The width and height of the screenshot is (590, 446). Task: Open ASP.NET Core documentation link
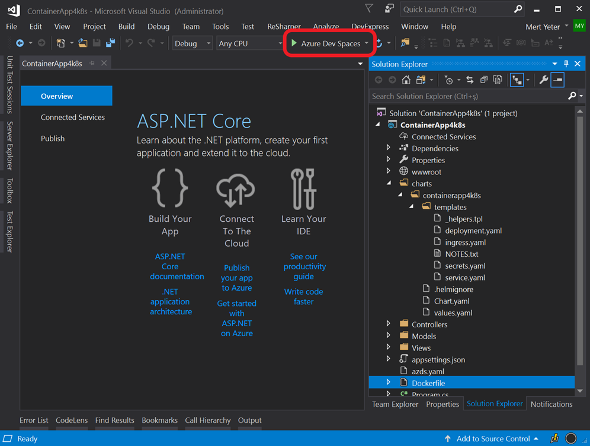(x=177, y=266)
